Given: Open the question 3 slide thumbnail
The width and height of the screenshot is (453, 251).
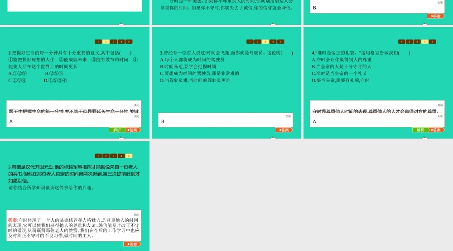Looking at the screenshot, I should pyautogui.click(x=226, y=83).
